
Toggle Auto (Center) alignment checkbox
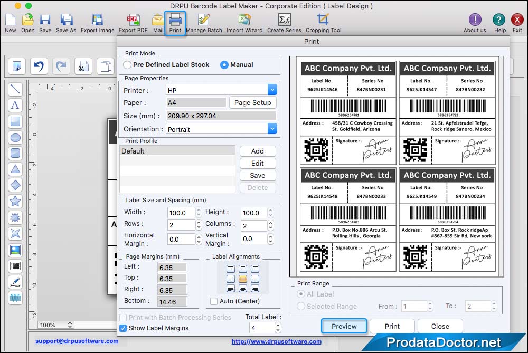[x=213, y=301]
